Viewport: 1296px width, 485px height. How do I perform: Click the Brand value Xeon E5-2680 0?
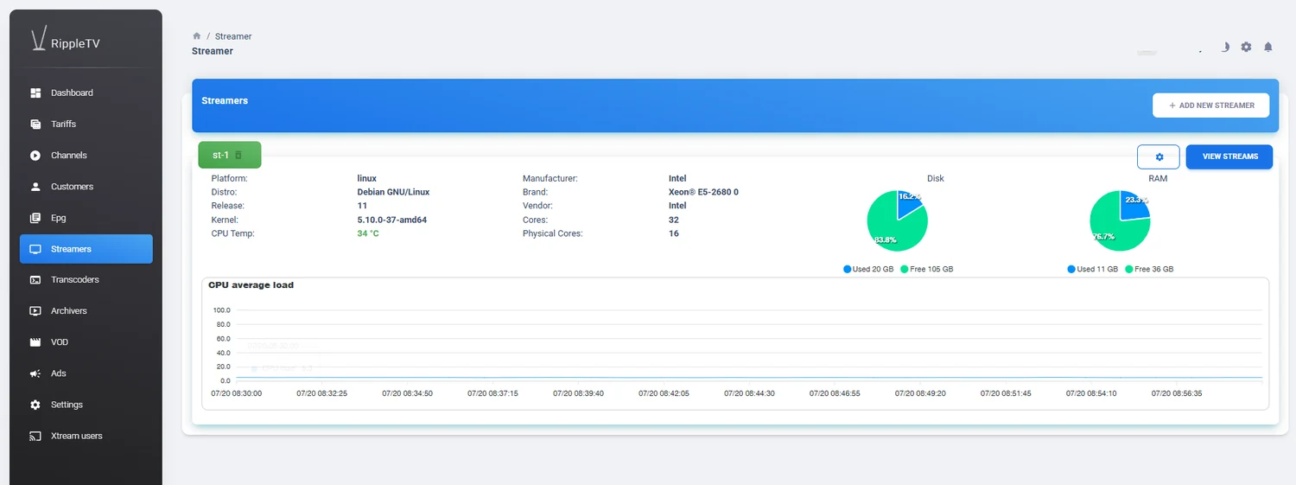pyautogui.click(x=703, y=192)
